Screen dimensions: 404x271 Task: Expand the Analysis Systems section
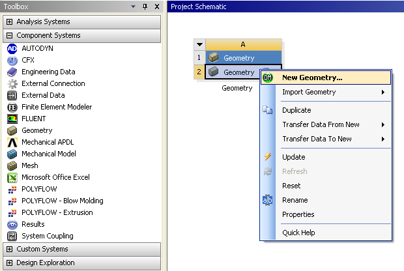click(x=9, y=21)
